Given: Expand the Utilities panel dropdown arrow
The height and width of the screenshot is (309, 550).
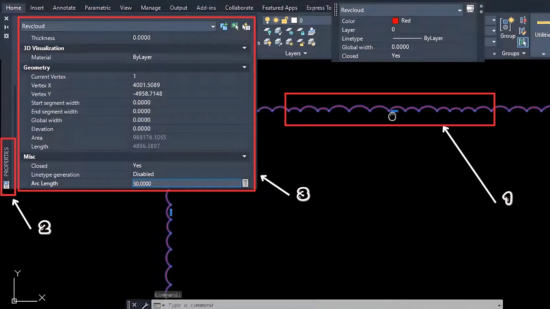Looking at the screenshot, I should pos(544,54).
